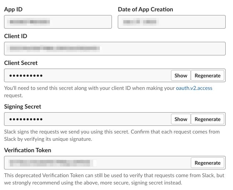
Task: Regenerate the Client Secret
Action: coord(208,76)
